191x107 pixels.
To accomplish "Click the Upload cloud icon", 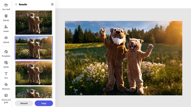I will (x=6, y=38).
